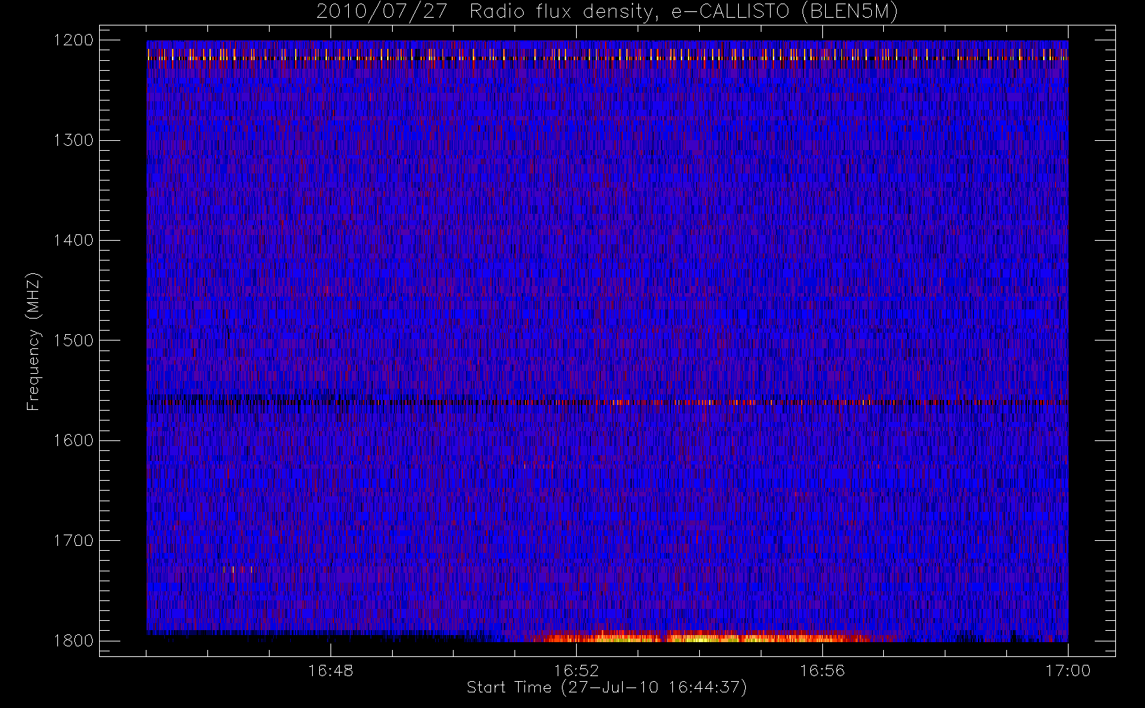Viewport: 1145px width, 708px height.
Task: Click the small orange spot near 1730 MHz
Action: tap(238, 569)
